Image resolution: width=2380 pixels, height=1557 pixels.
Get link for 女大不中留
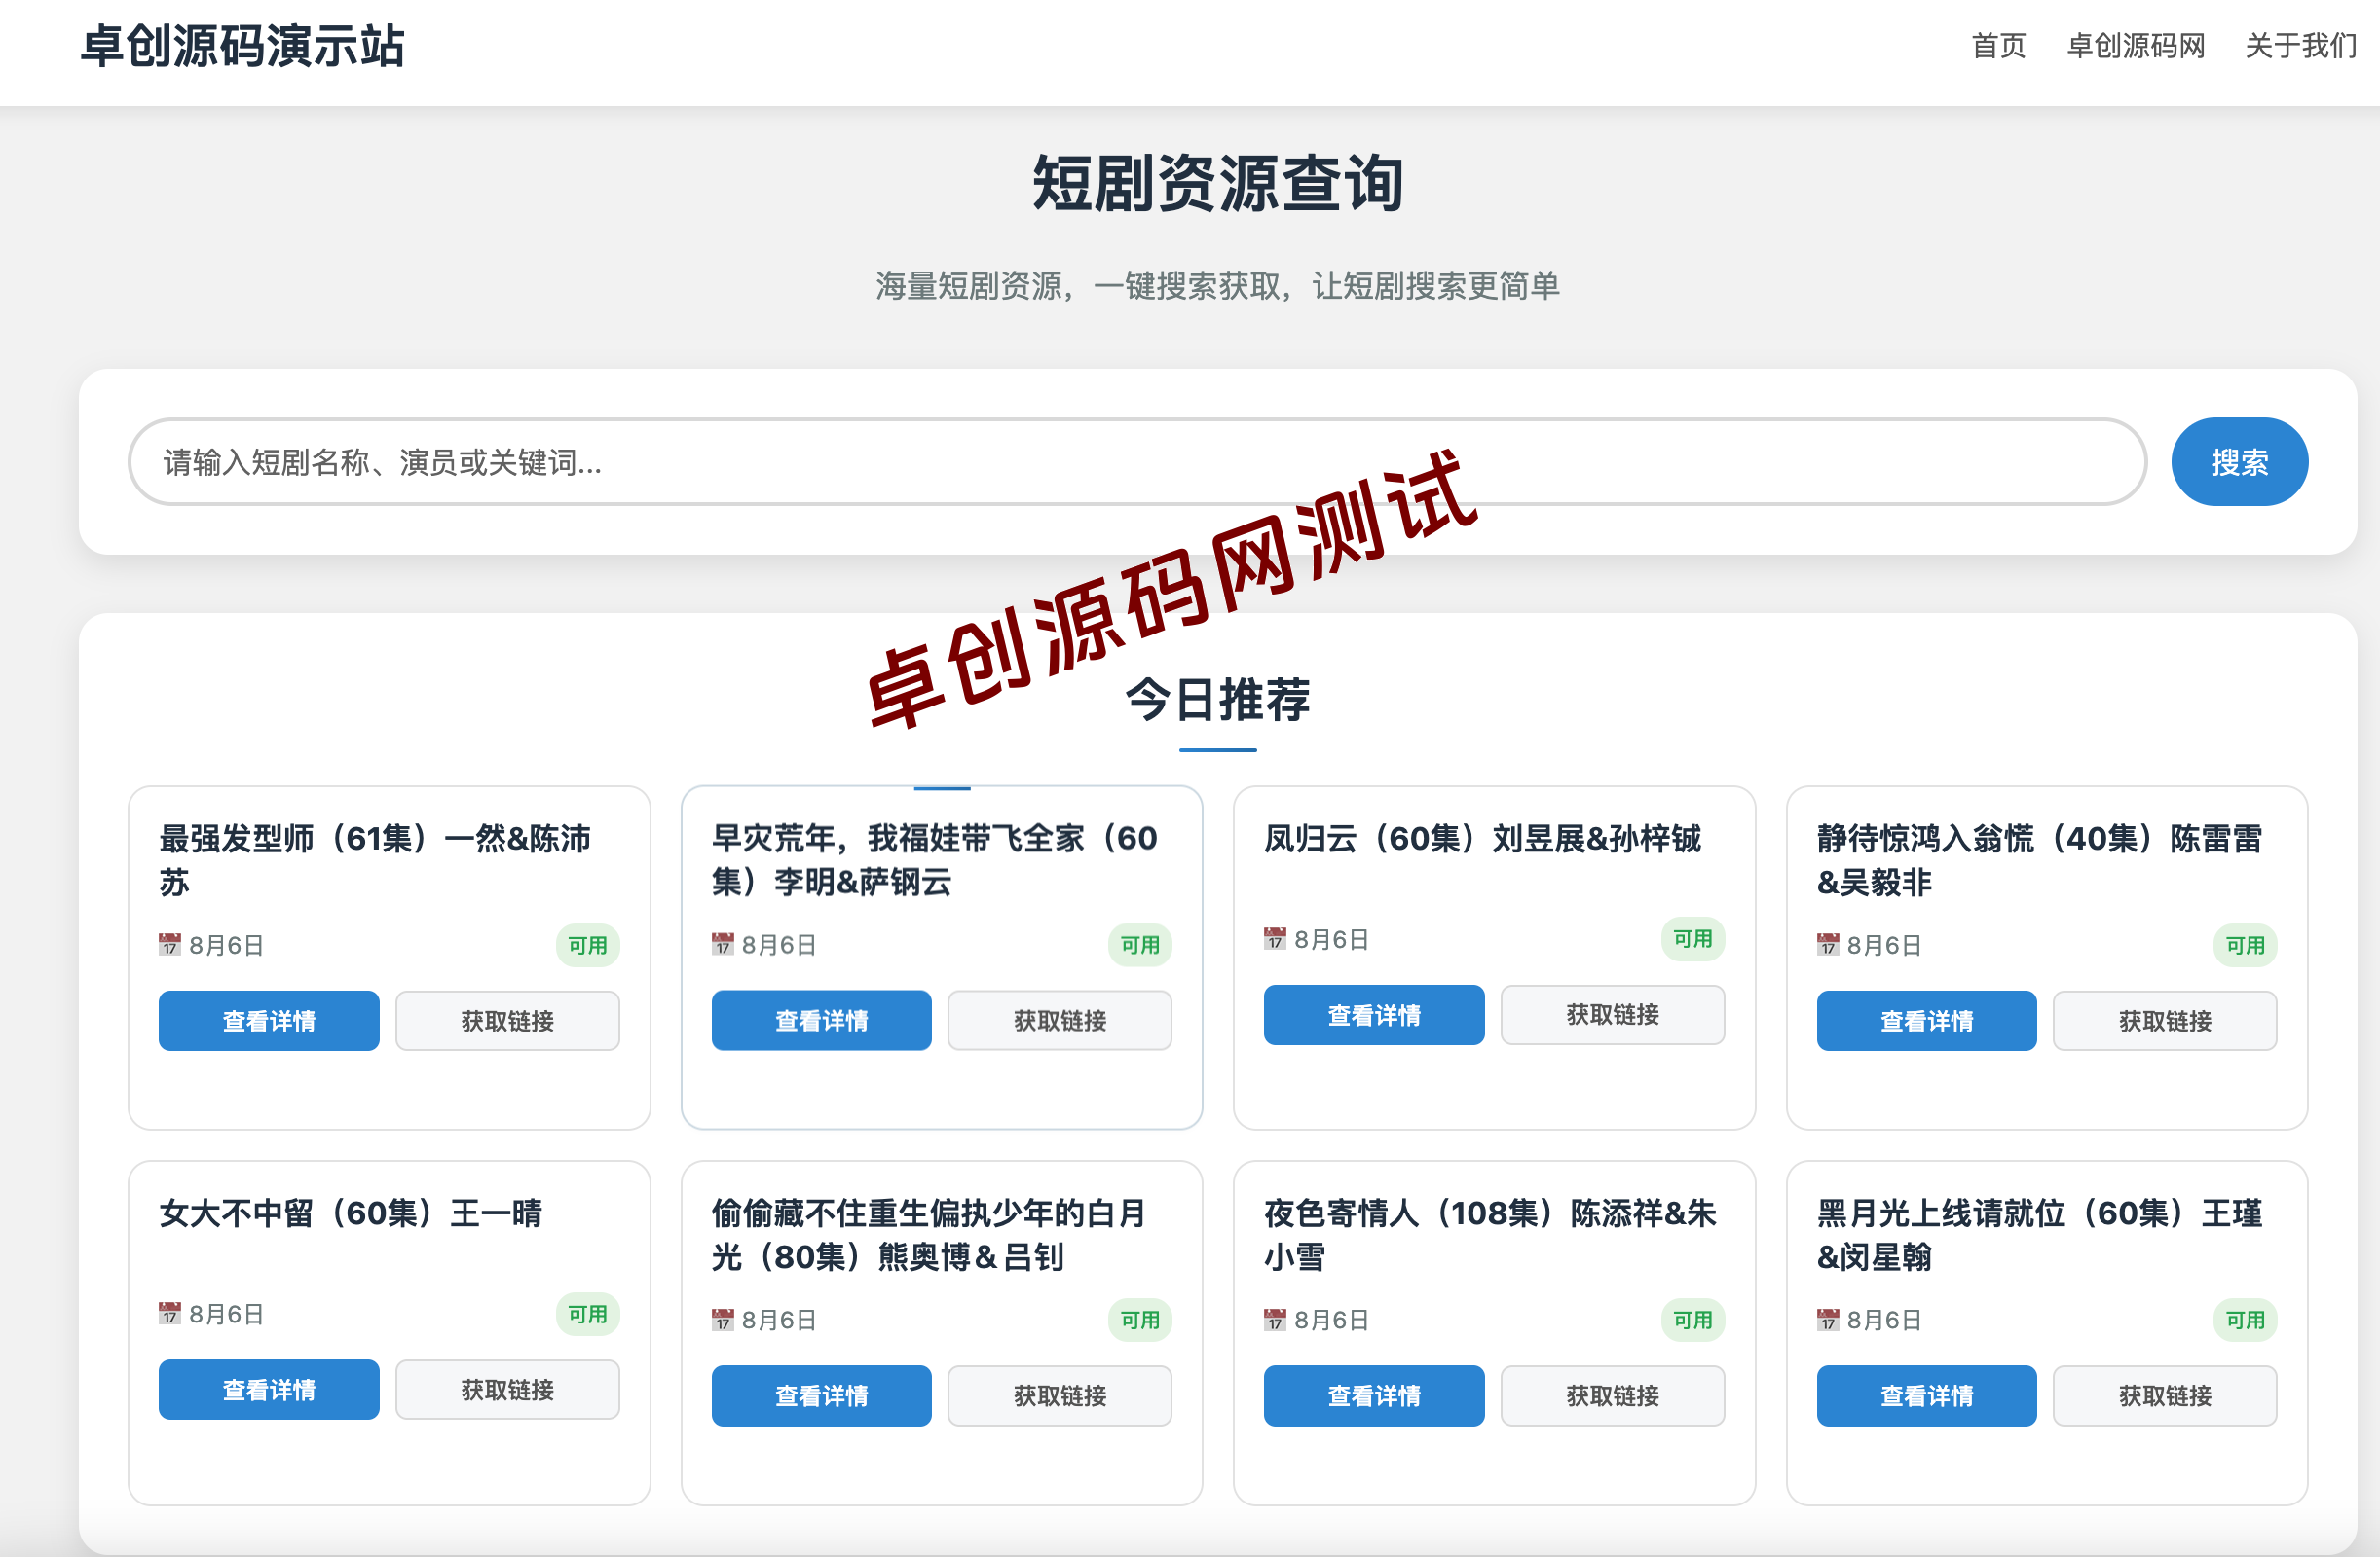pos(507,1389)
